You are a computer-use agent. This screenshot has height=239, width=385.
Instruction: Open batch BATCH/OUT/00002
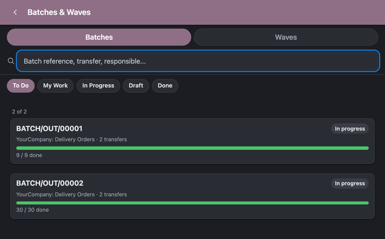pos(192,196)
